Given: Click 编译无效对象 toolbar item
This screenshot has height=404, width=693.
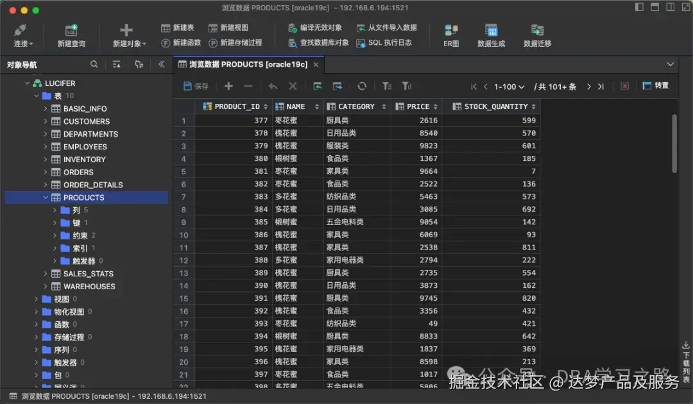Looking at the screenshot, I should point(315,28).
